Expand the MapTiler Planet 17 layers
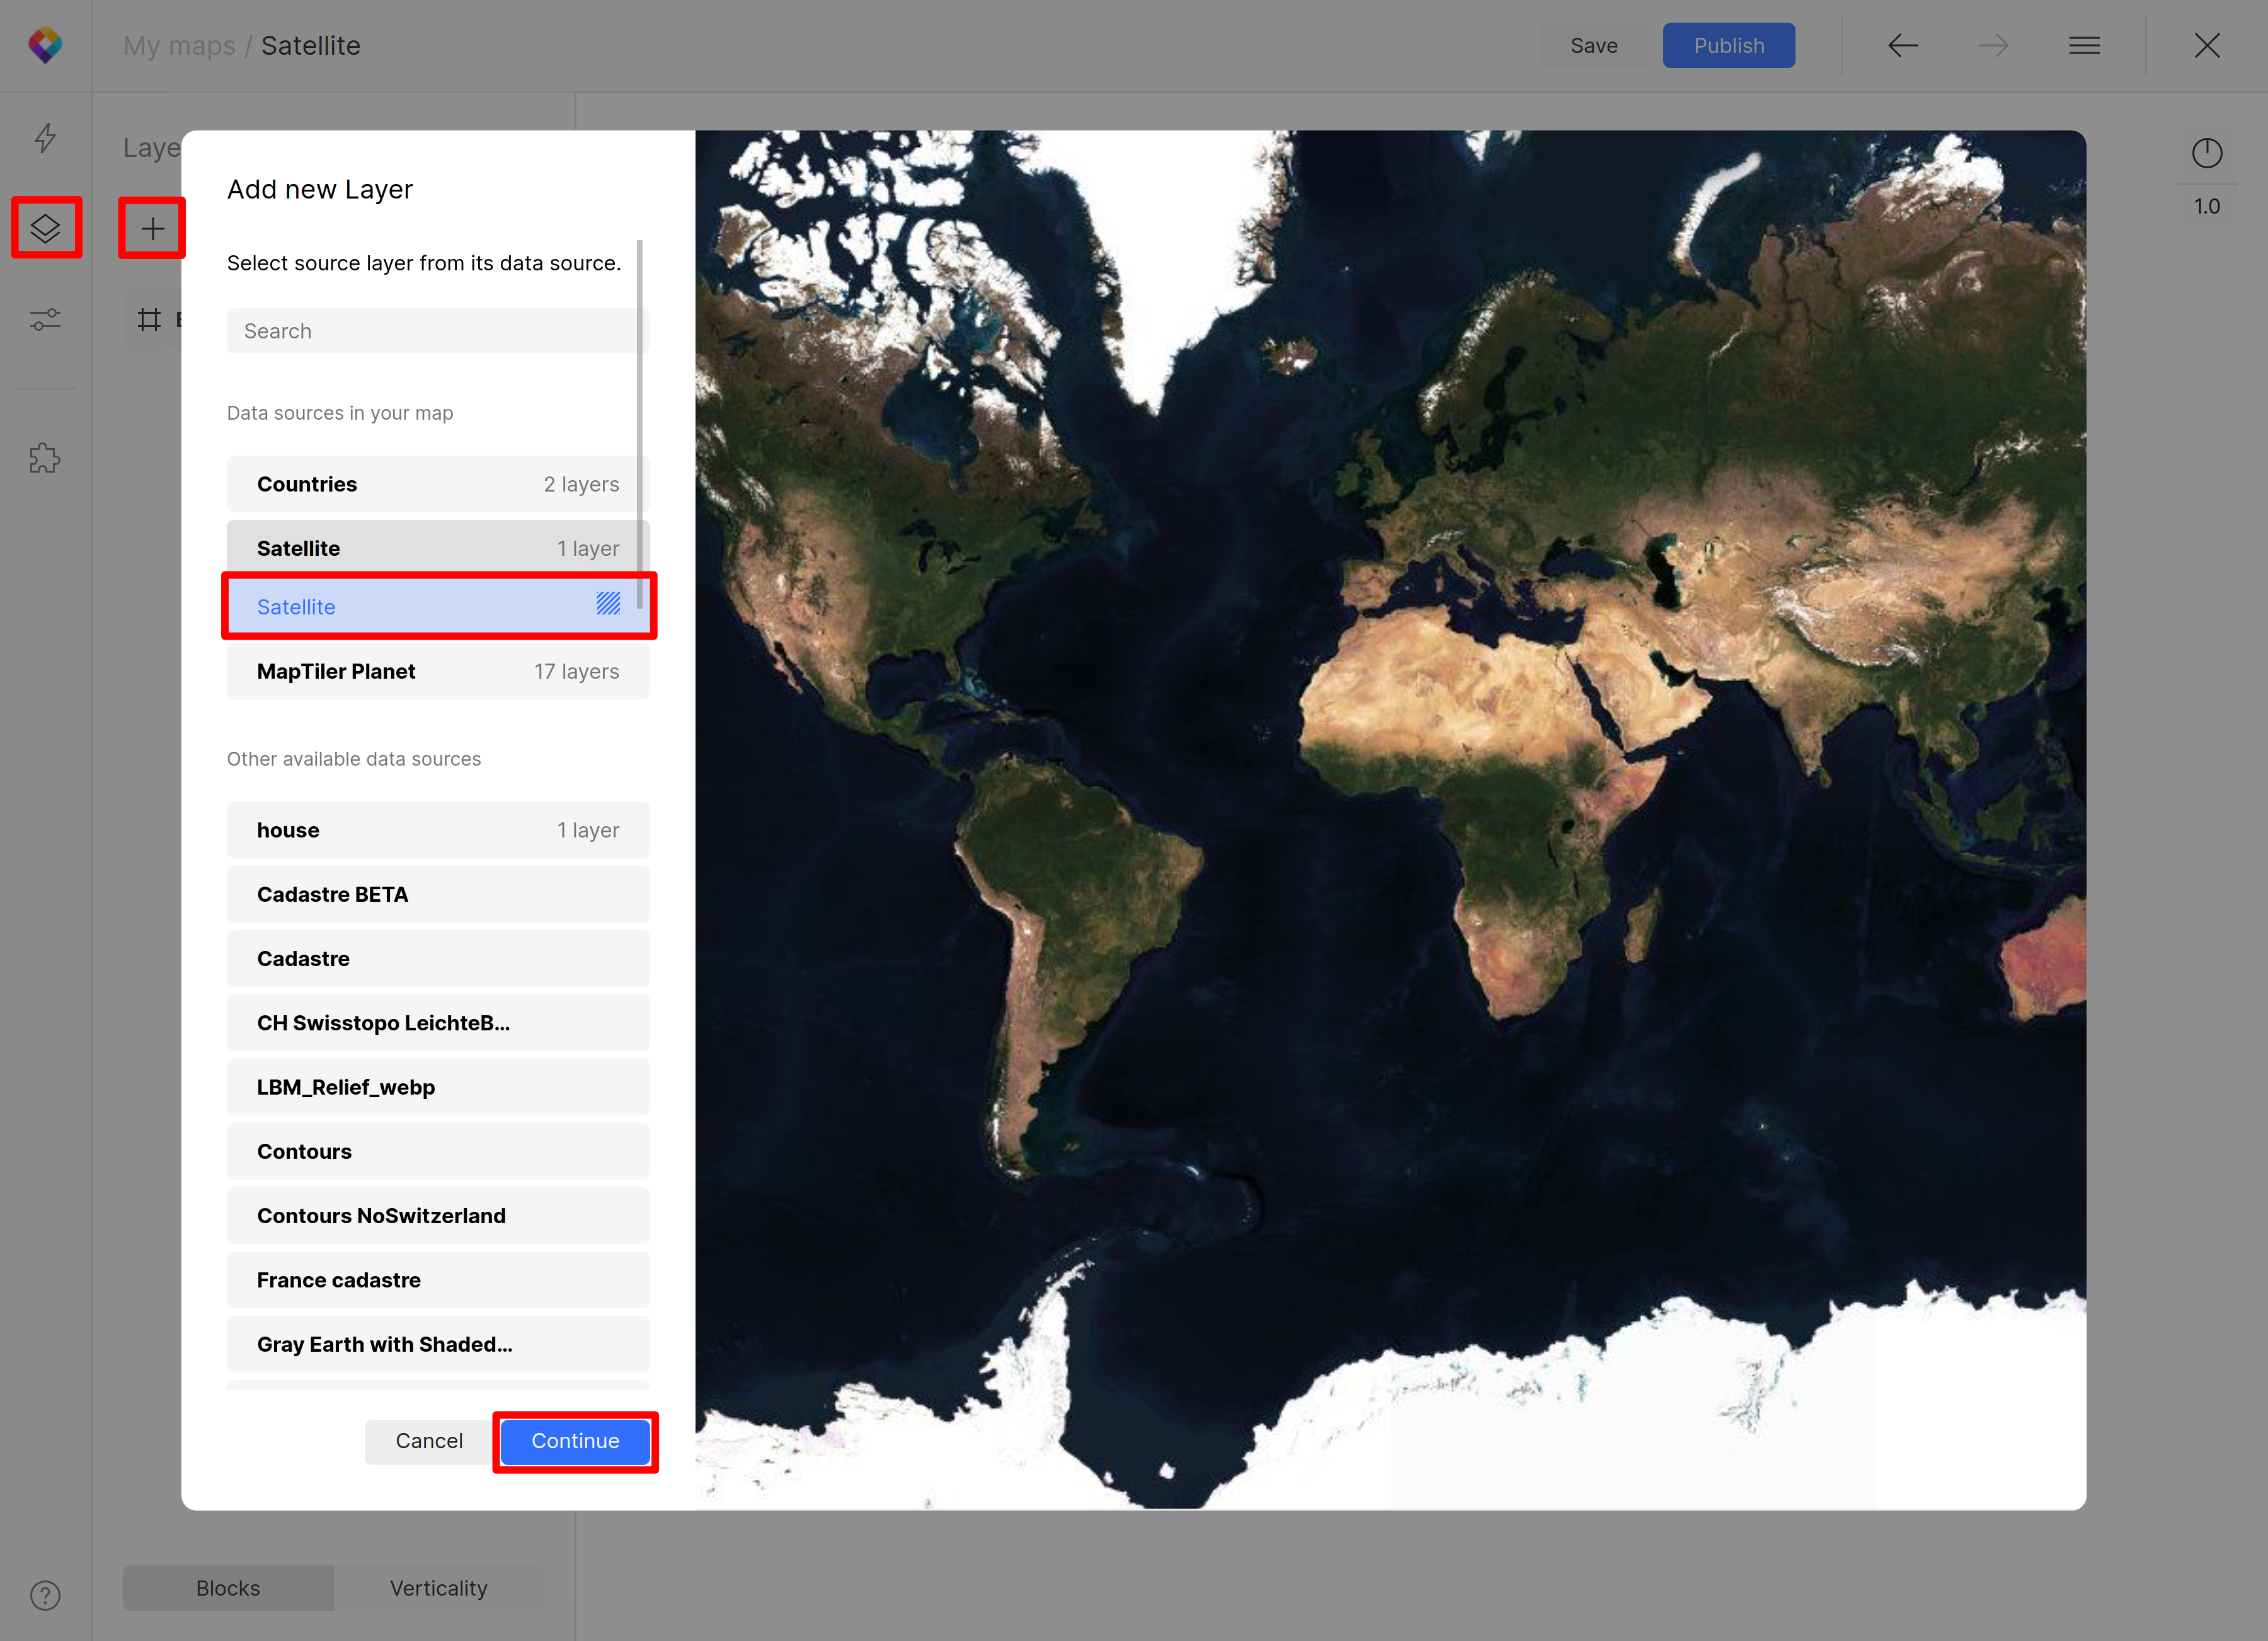The height and width of the screenshot is (1641, 2268). pos(437,671)
